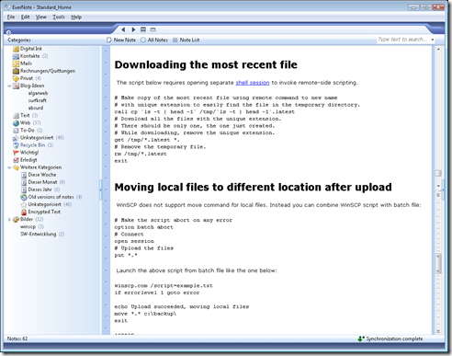Click the 'Downloading the most recent file' heading
452x356 pixels.
point(206,64)
